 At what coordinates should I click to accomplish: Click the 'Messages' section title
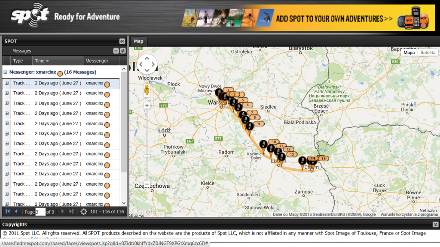pos(21,51)
